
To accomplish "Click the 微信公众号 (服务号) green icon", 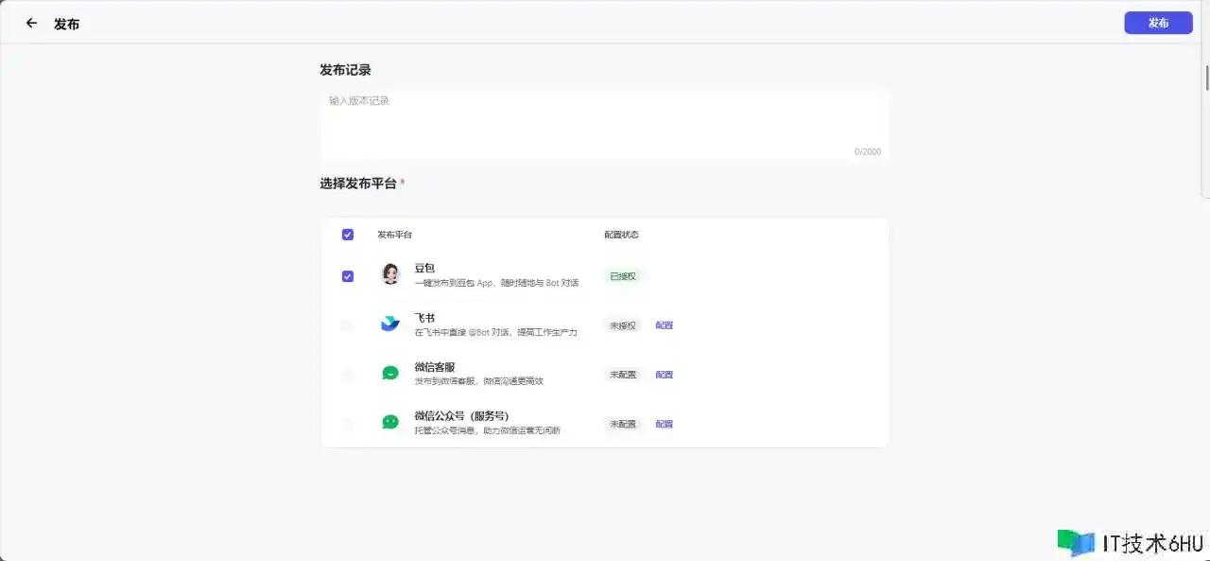I will (x=390, y=423).
